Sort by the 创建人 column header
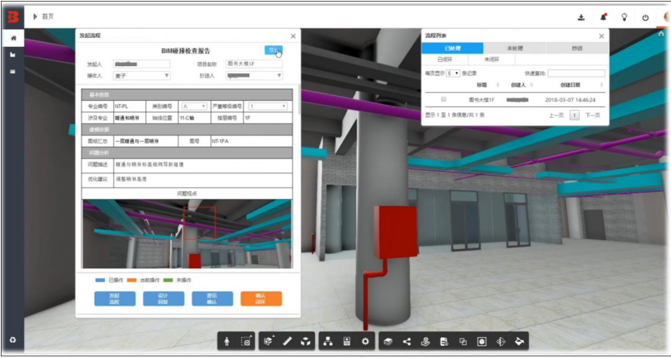 coord(520,85)
